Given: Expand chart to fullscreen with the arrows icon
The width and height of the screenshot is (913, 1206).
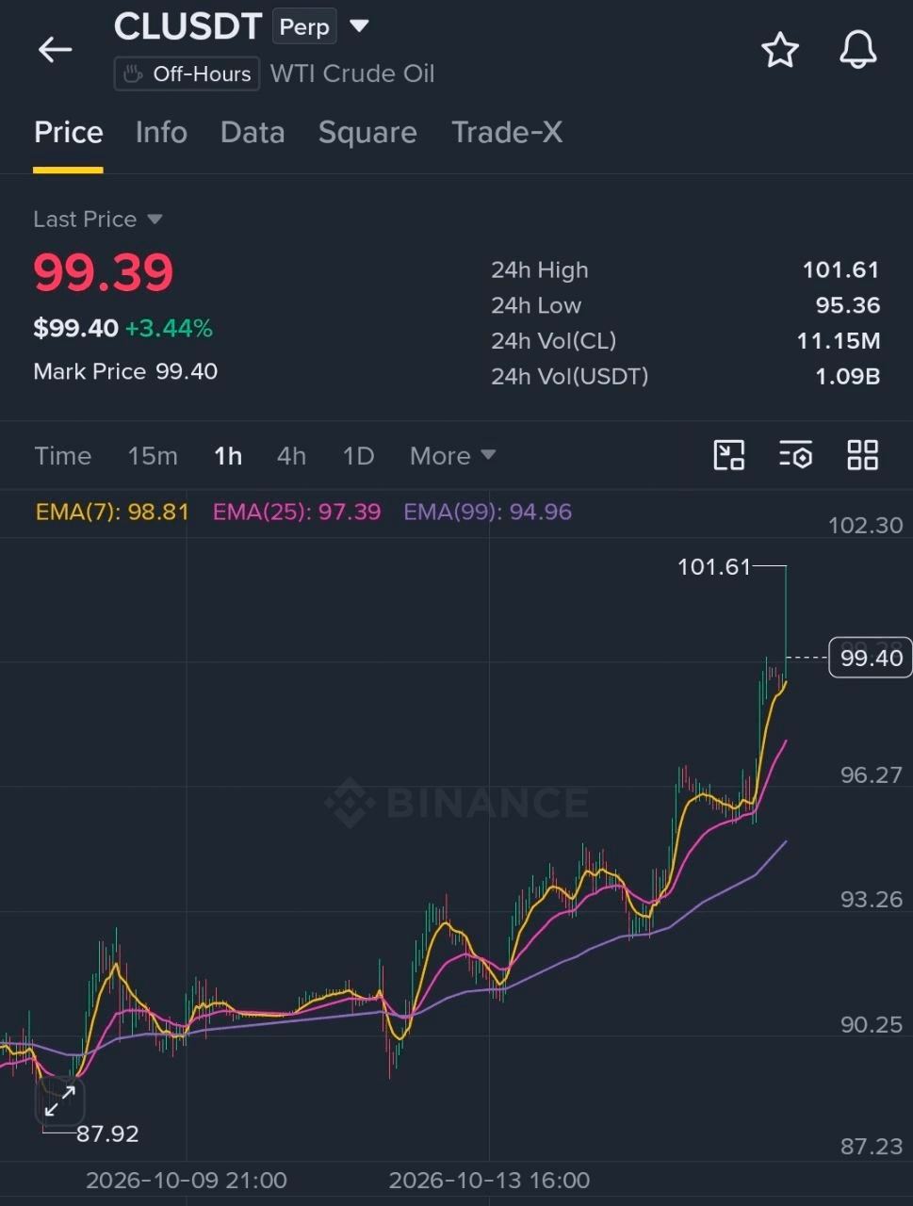Looking at the screenshot, I should (60, 1100).
